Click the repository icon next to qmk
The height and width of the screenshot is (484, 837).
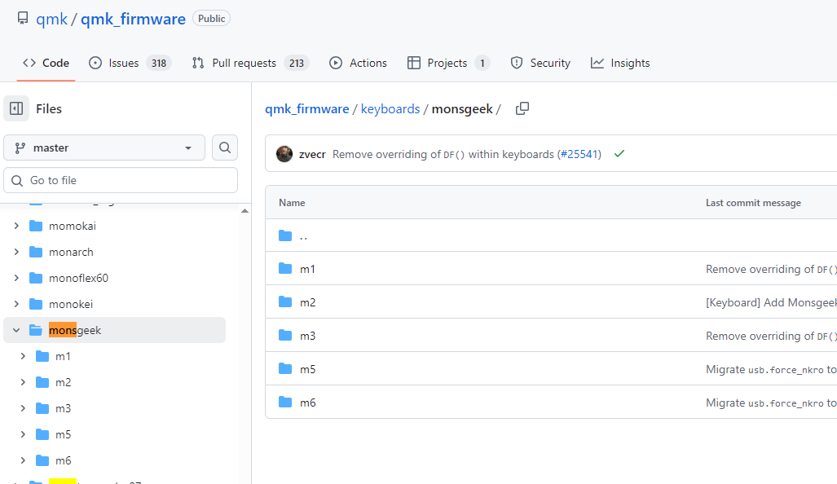coord(23,19)
